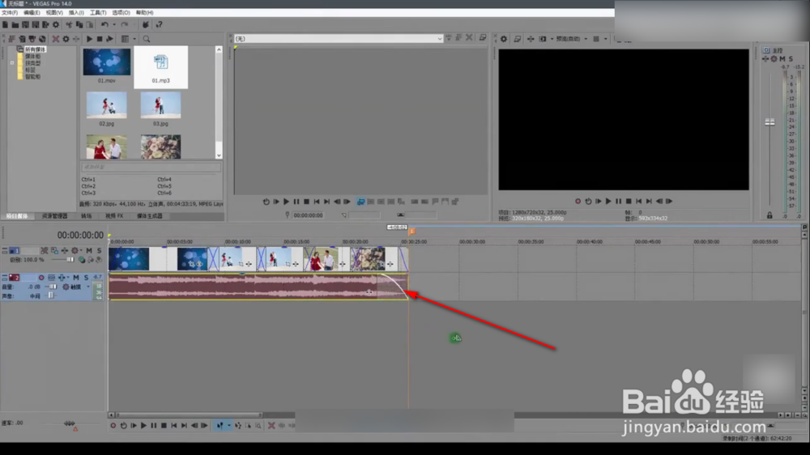Mute video track 1
The width and height of the screenshot is (810, 455).
(x=89, y=250)
